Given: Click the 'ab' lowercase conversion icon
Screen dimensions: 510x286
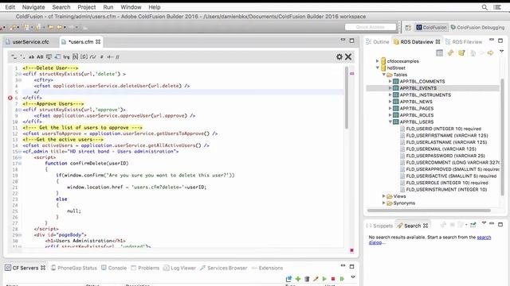Looking at the screenshot, I should tap(31, 56).
